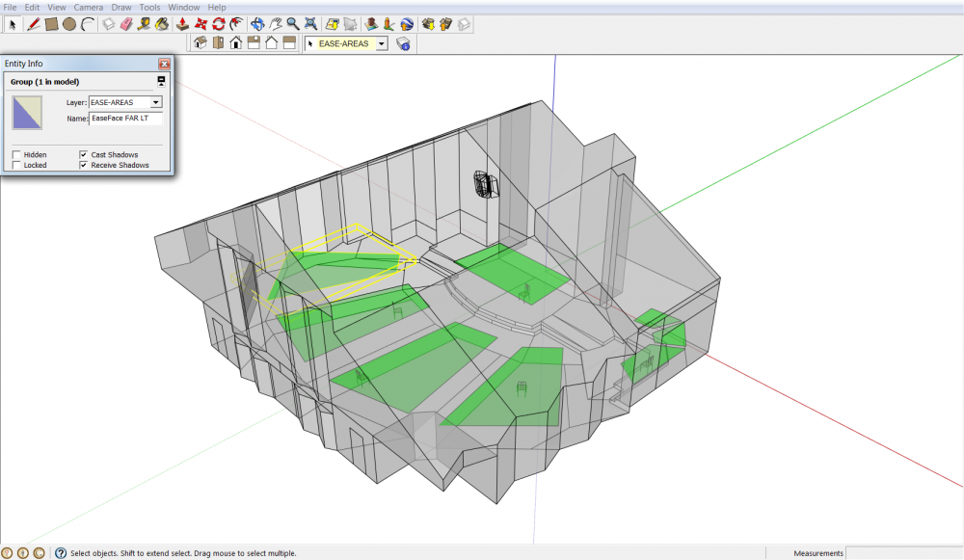964x560 pixels.
Task: Click the Get Models download icon
Action: click(x=429, y=25)
